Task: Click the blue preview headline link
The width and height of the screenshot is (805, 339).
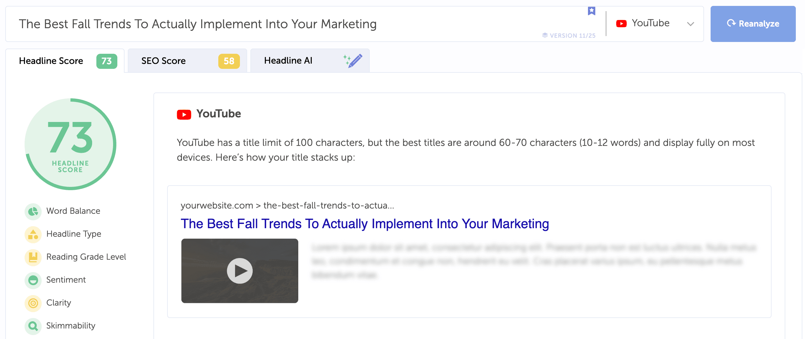Action: (364, 224)
